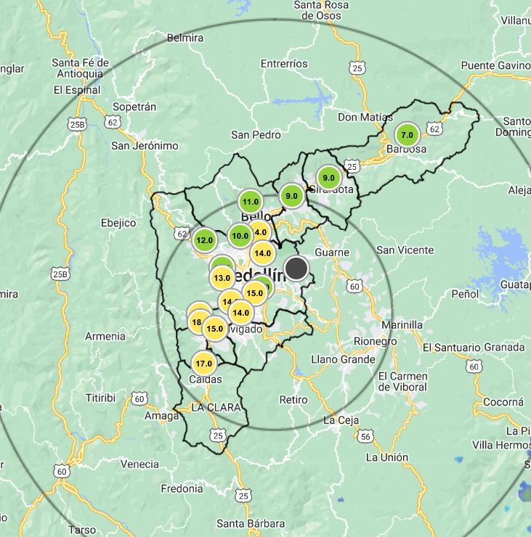Open the yellow 17.0 marker above Caldas
Viewport: 531px width, 537px height.
(203, 364)
